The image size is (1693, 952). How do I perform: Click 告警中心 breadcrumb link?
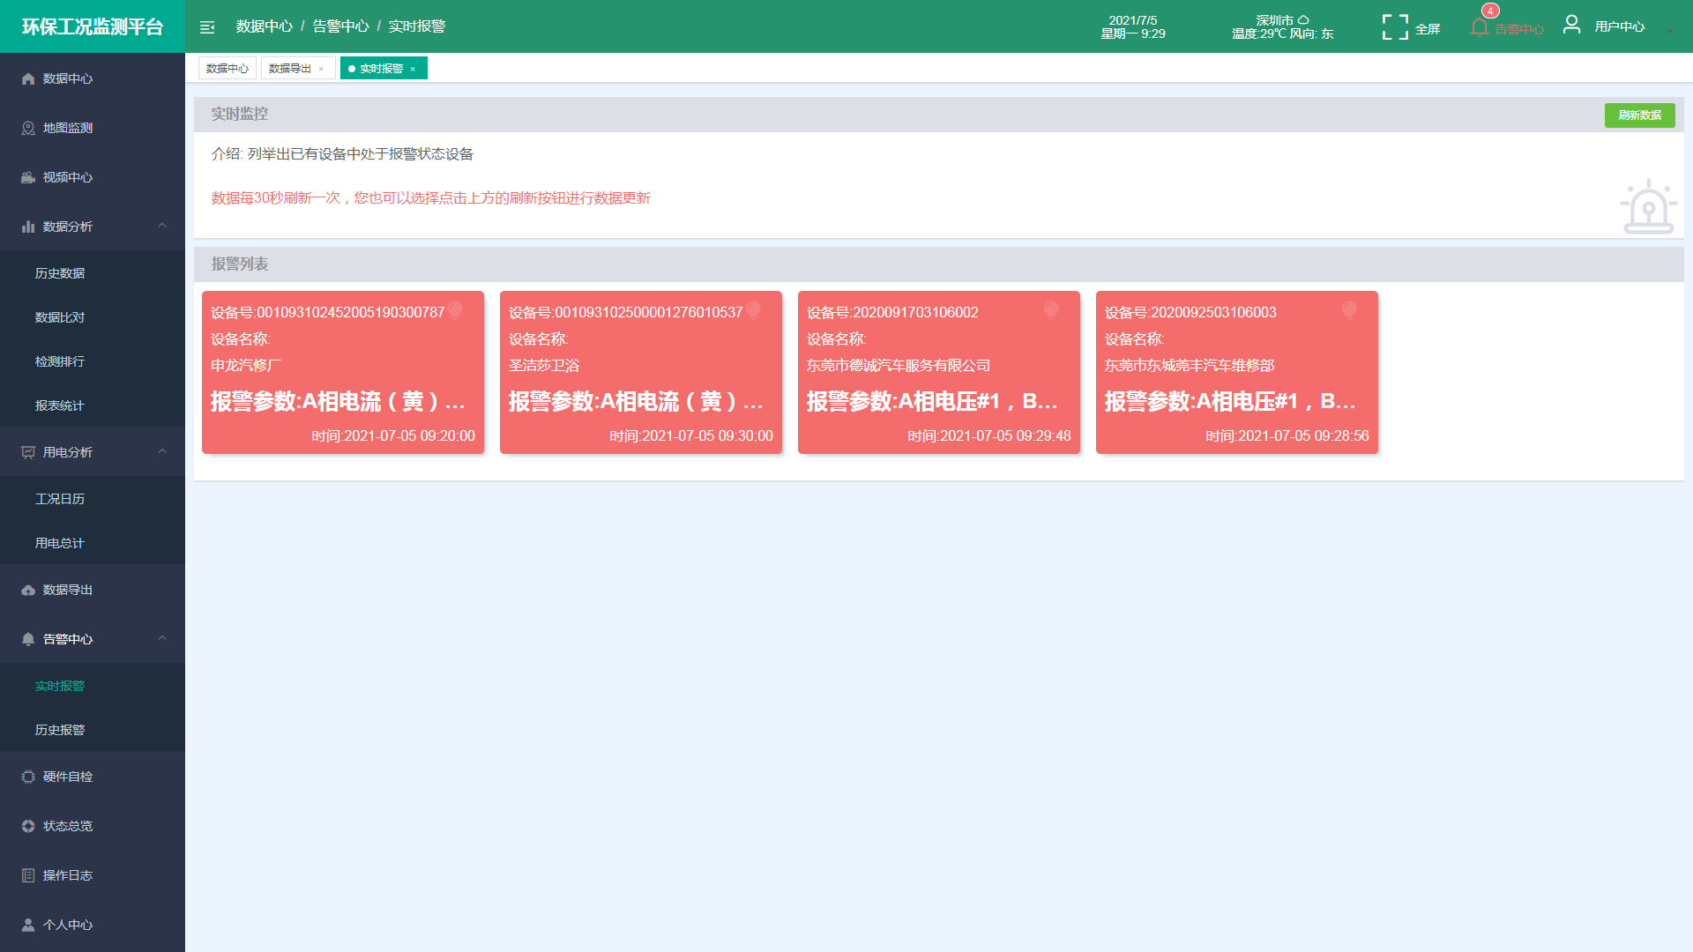point(340,26)
